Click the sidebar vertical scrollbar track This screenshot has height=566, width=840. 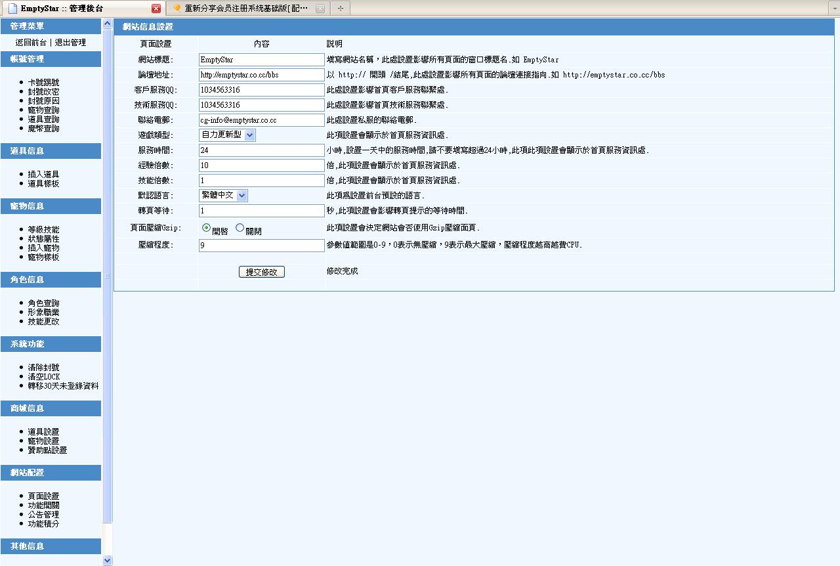coord(108,394)
